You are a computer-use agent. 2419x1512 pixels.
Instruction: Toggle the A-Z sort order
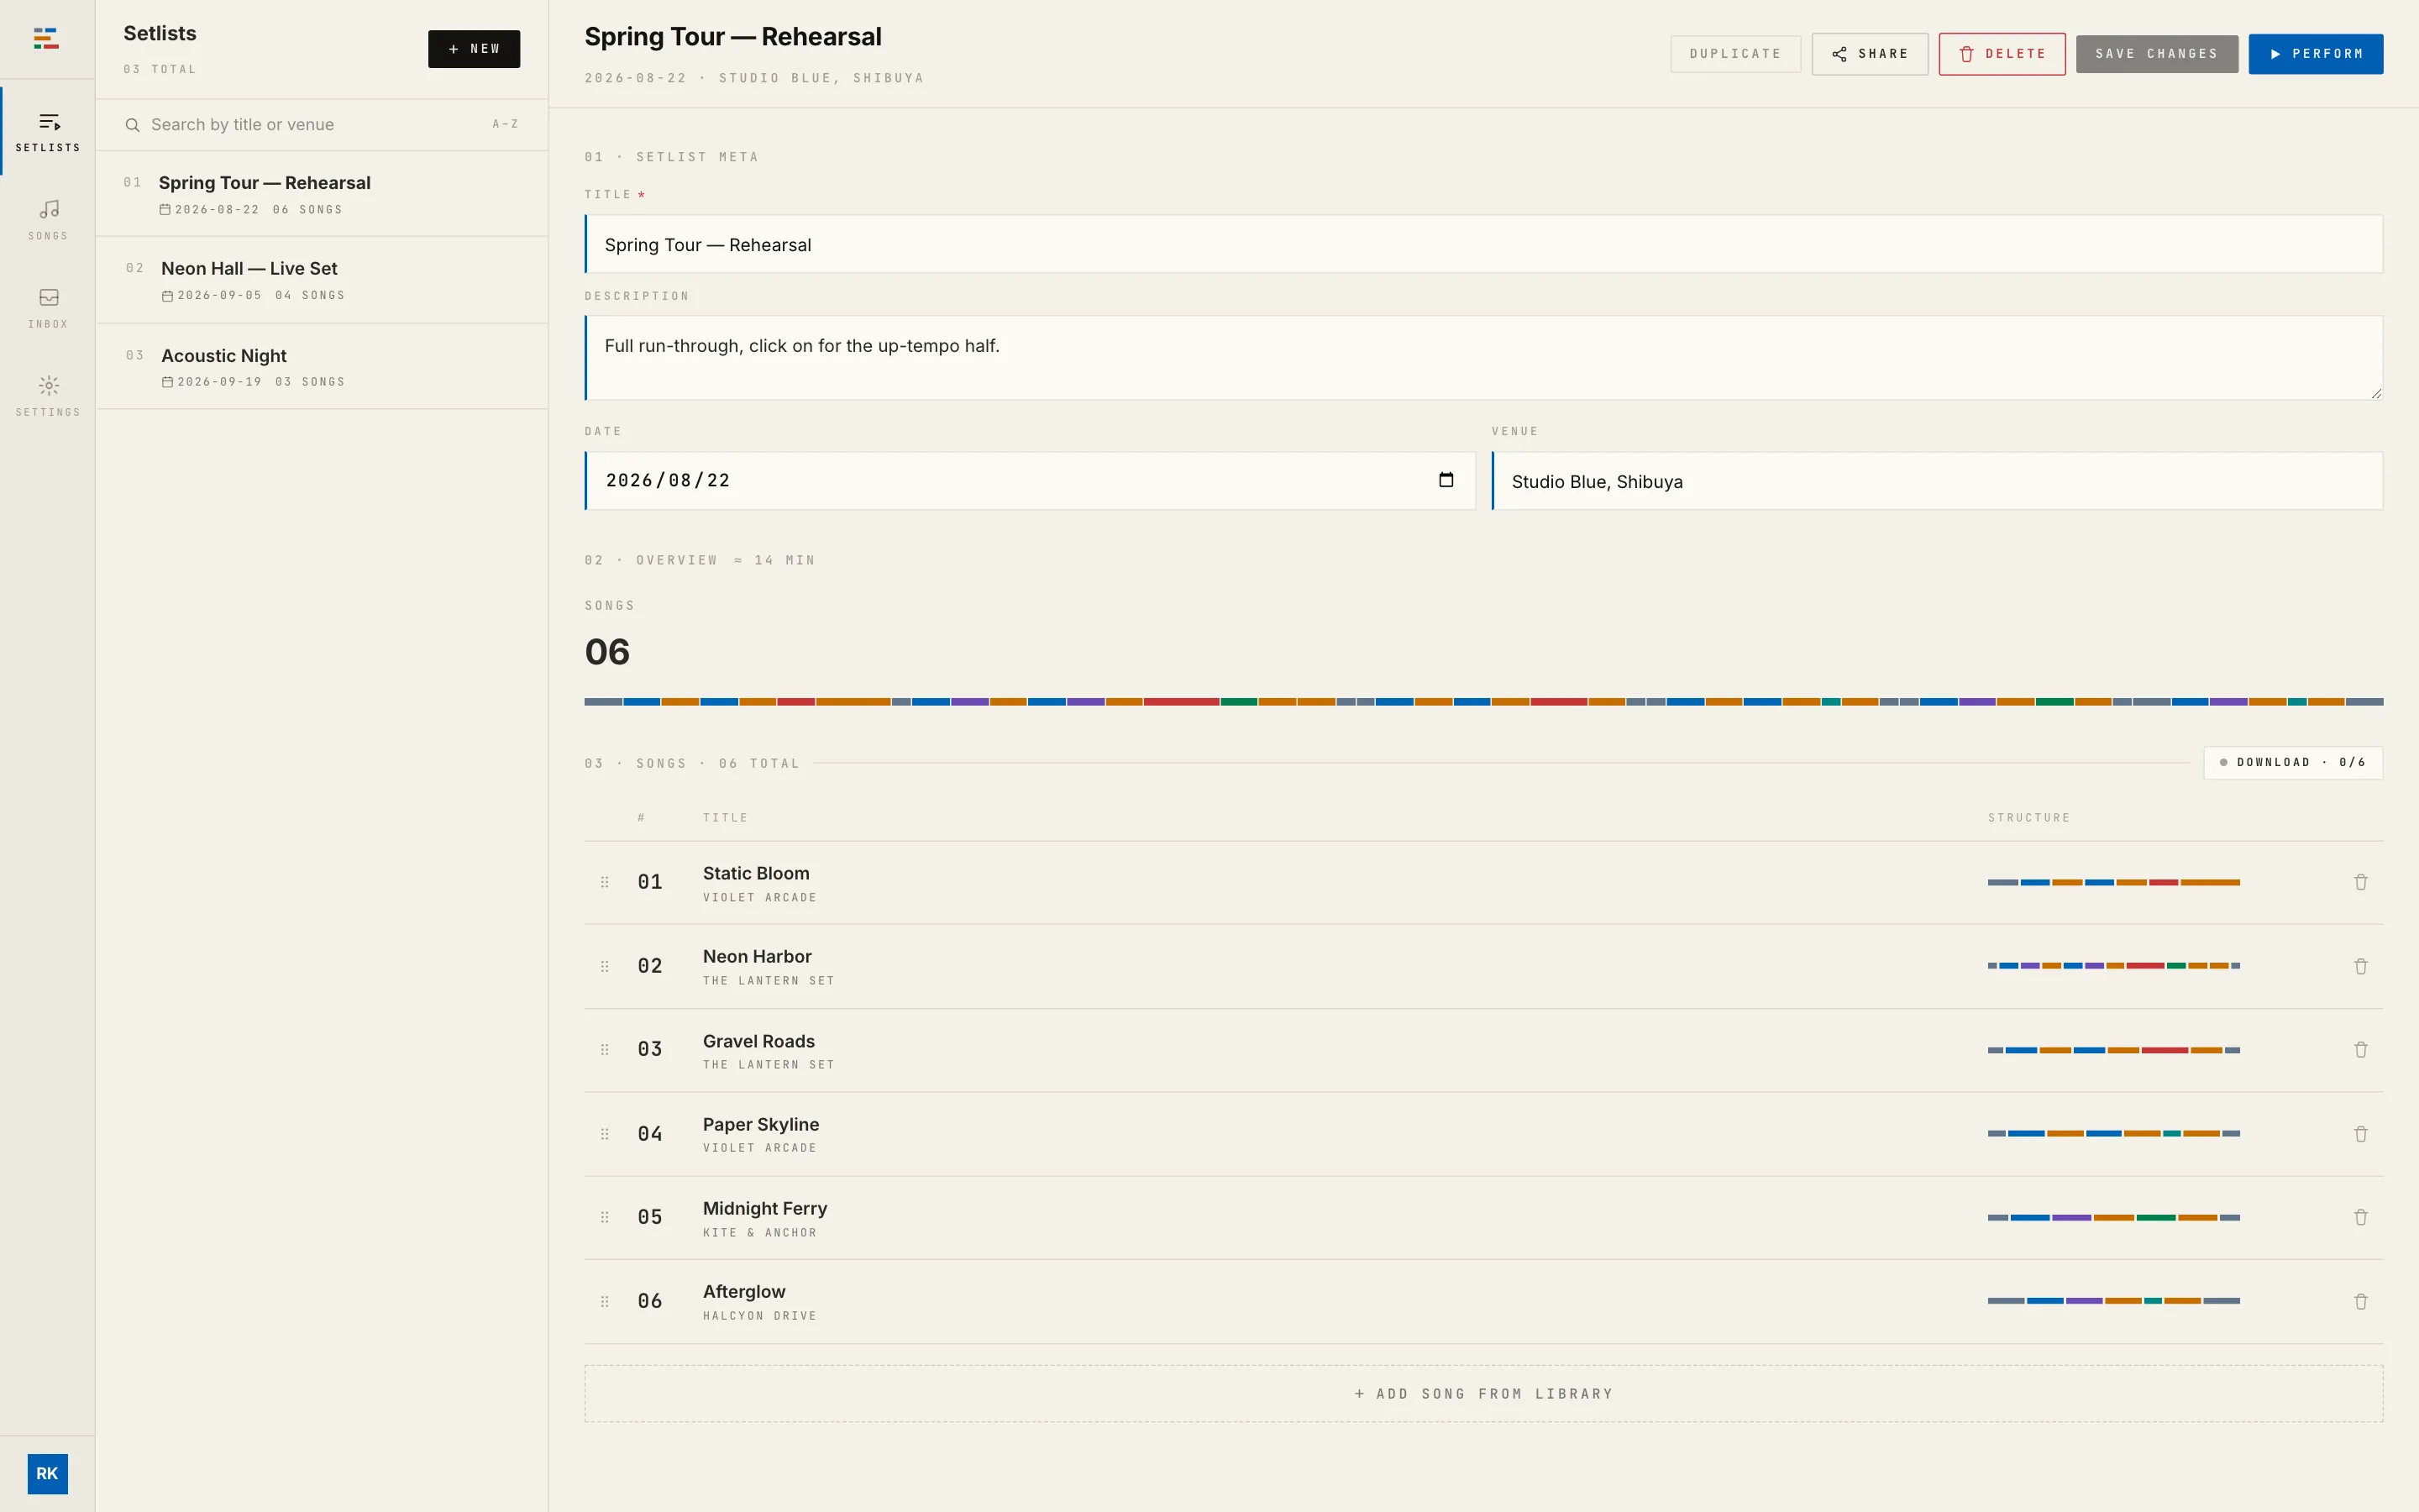click(x=505, y=124)
